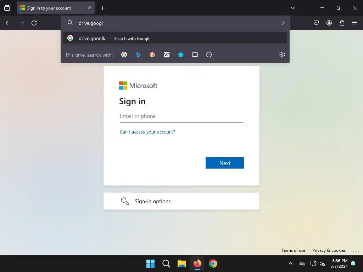This screenshot has width=363, height=272.
Task: Click the Next button
Action: pyautogui.click(x=224, y=163)
